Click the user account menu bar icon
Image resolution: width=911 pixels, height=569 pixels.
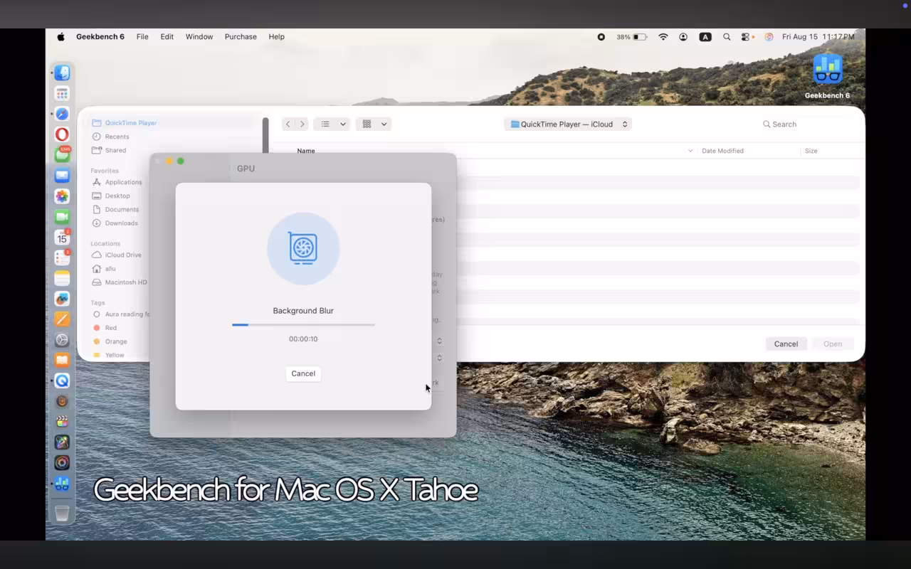[x=683, y=37]
